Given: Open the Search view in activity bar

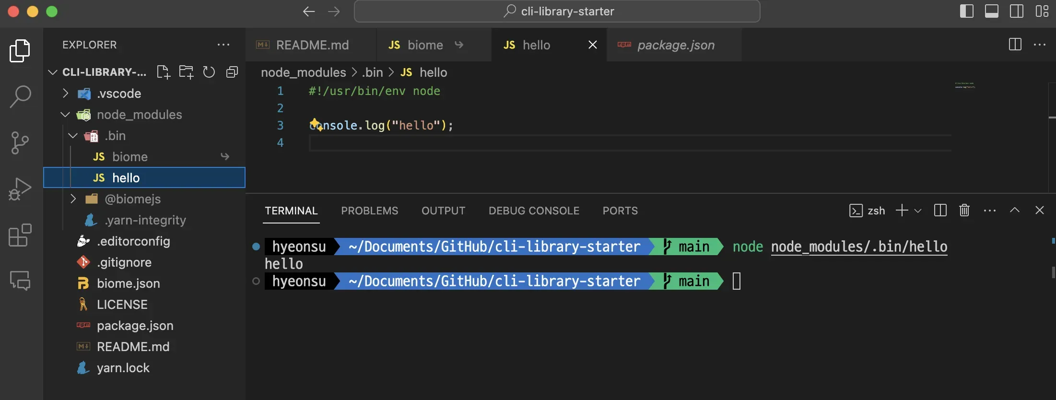Looking at the screenshot, I should click(x=20, y=96).
